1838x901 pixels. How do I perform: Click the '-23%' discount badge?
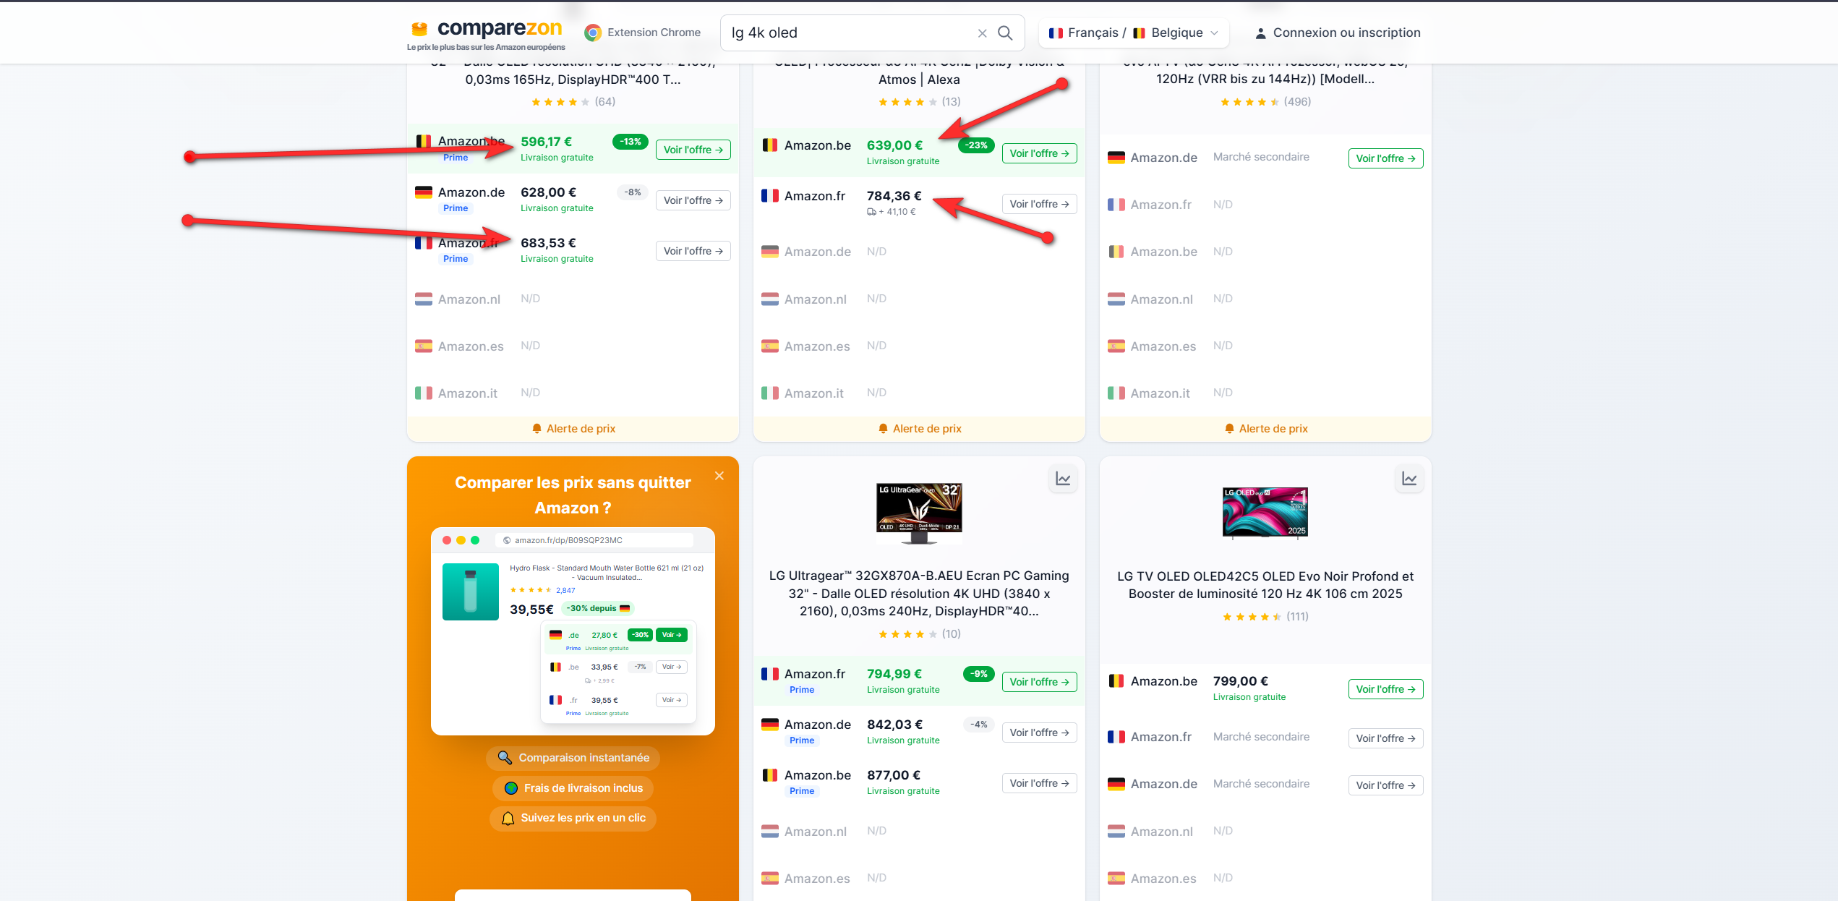976,145
